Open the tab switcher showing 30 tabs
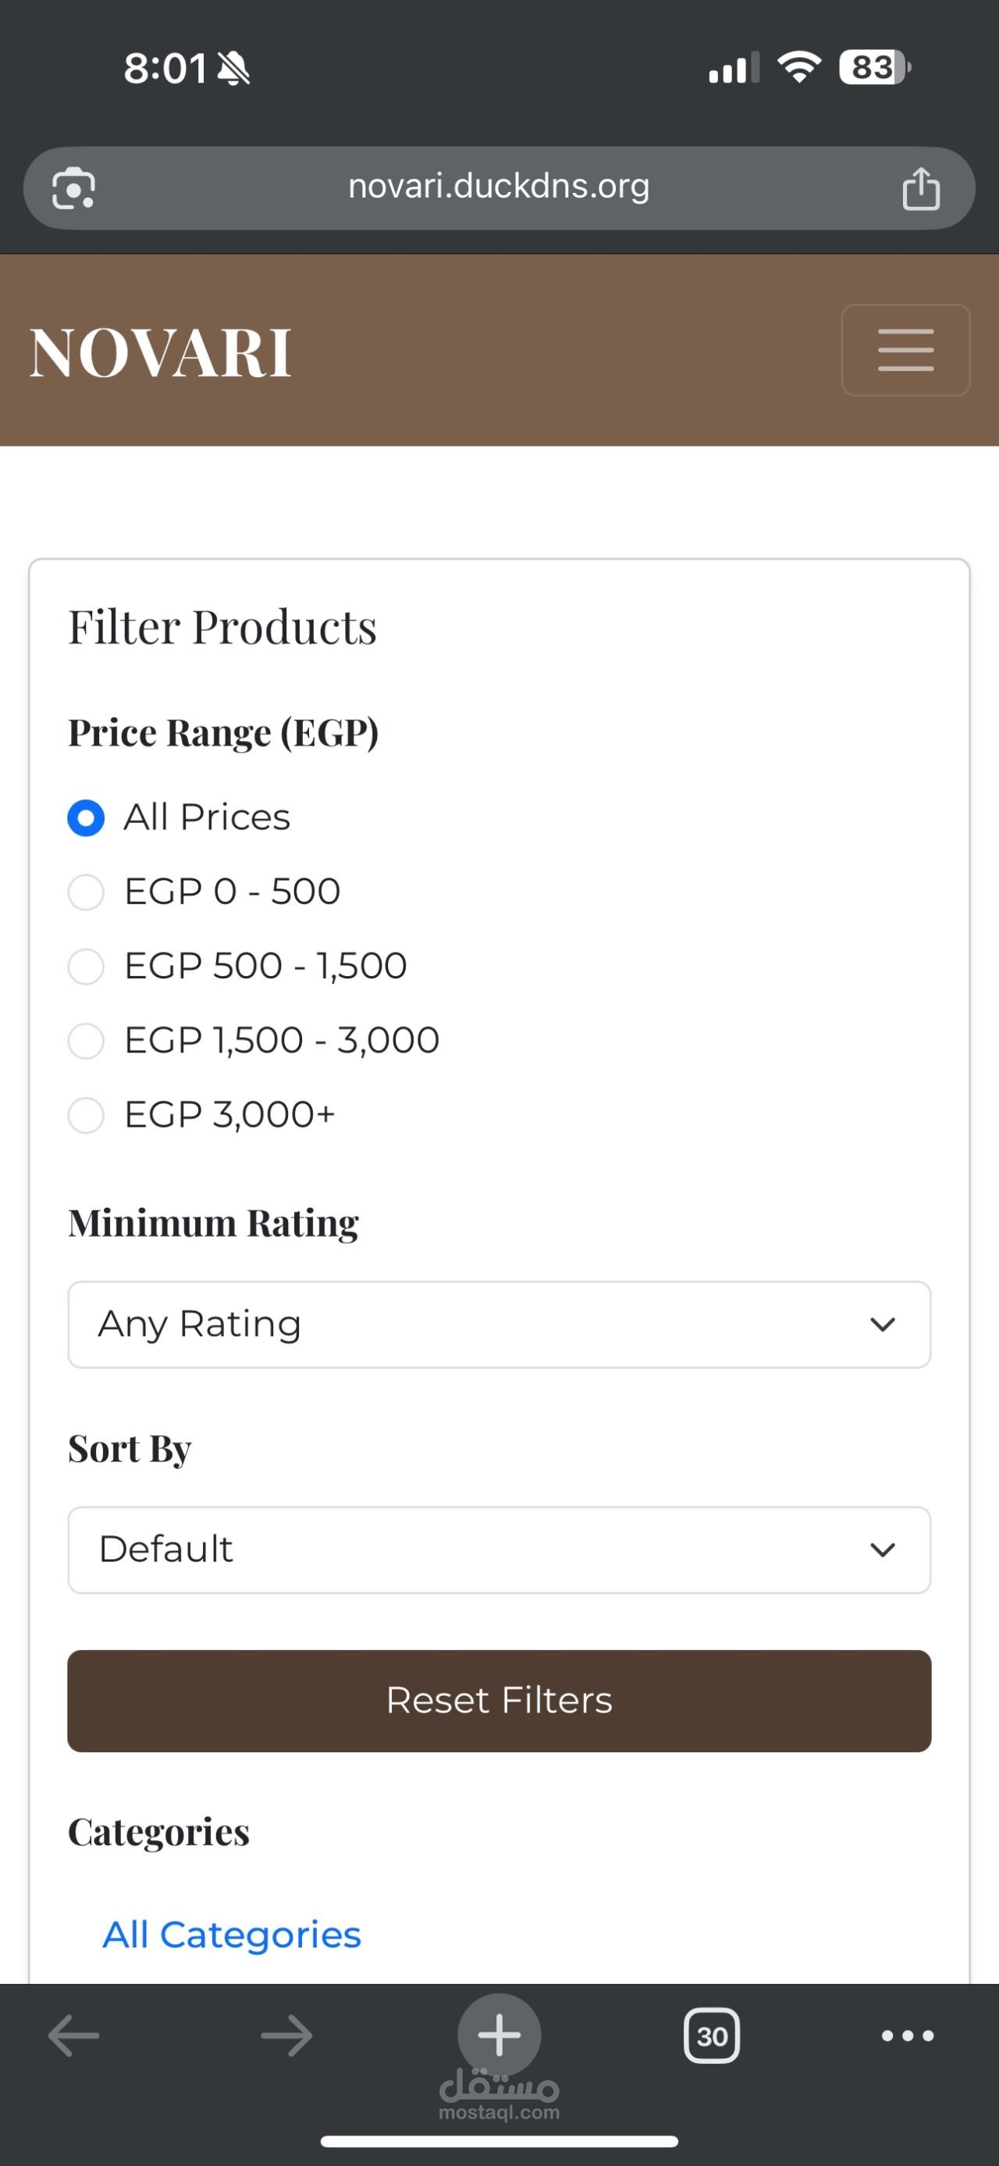The width and height of the screenshot is (999, 2166). click(x=712, y=2036)
